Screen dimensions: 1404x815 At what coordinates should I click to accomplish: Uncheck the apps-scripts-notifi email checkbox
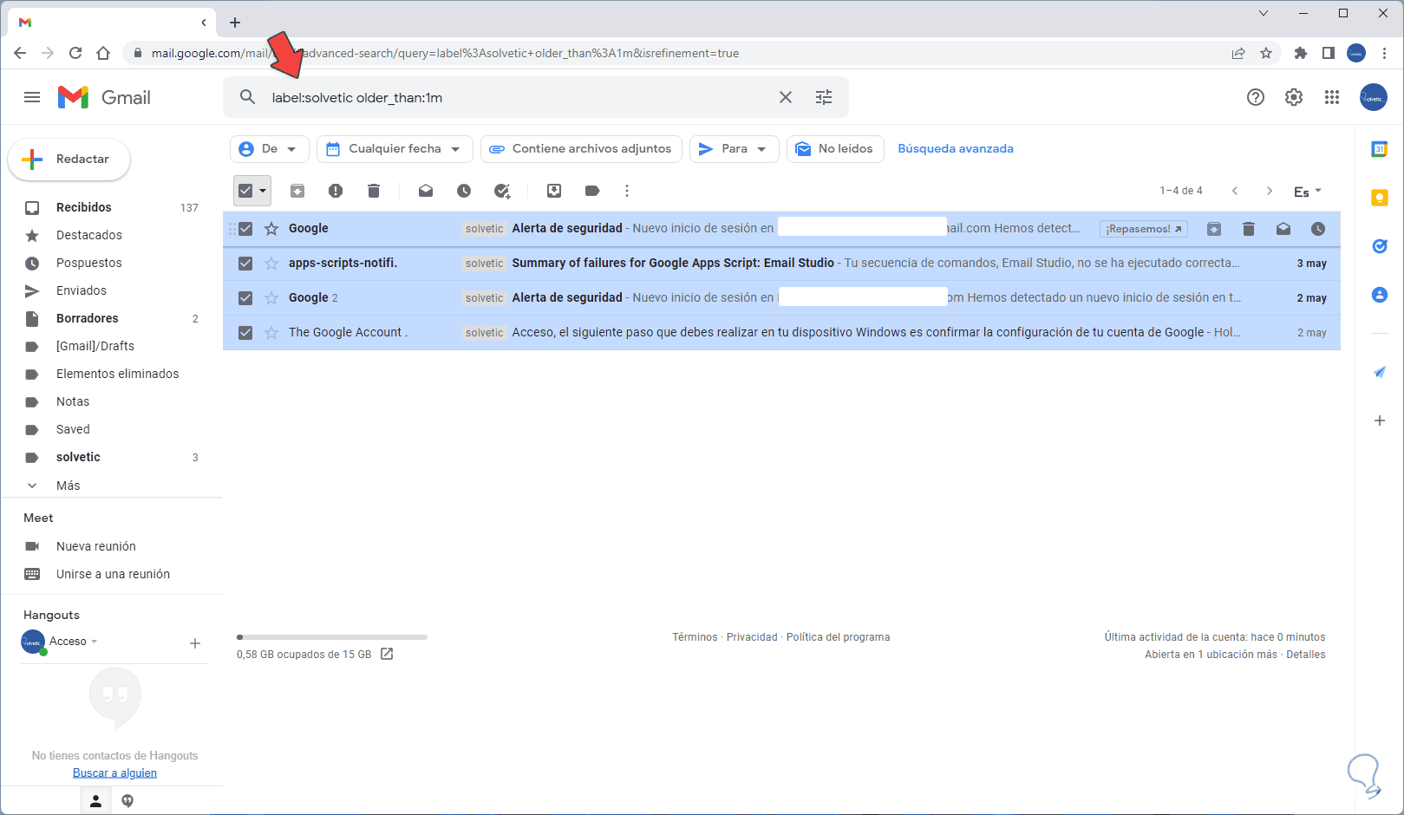click(x=245, y=264)
